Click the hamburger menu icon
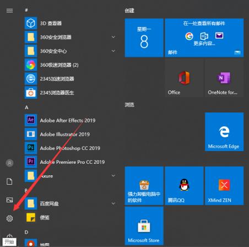Image resolution: width=249 pixels, height=247 pixels. point(9,10)
